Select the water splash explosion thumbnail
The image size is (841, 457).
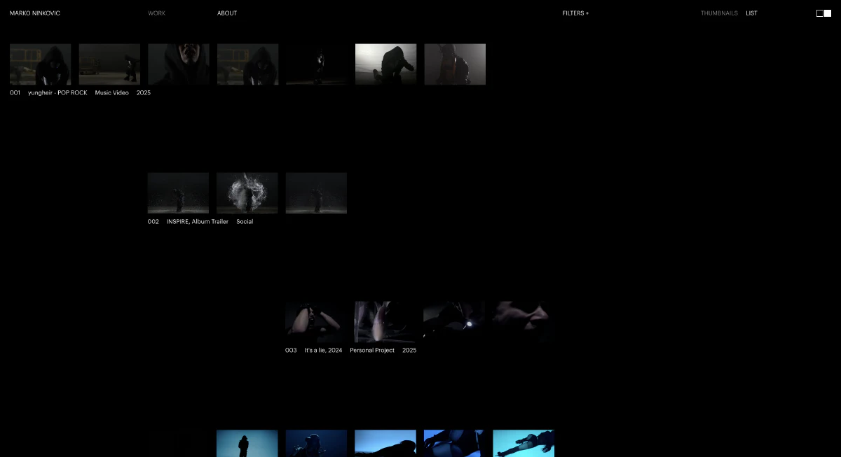pyautogui.click(x=247, y=193)
